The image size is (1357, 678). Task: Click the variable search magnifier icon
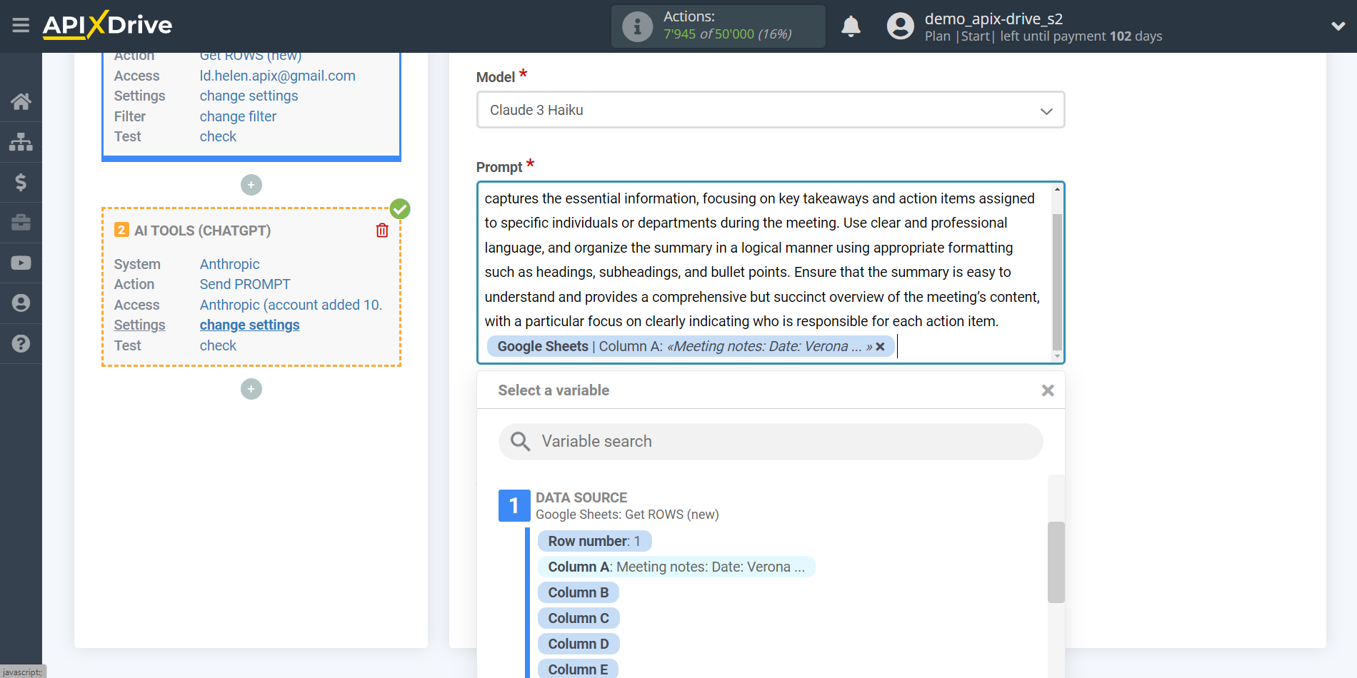[520, 441]
